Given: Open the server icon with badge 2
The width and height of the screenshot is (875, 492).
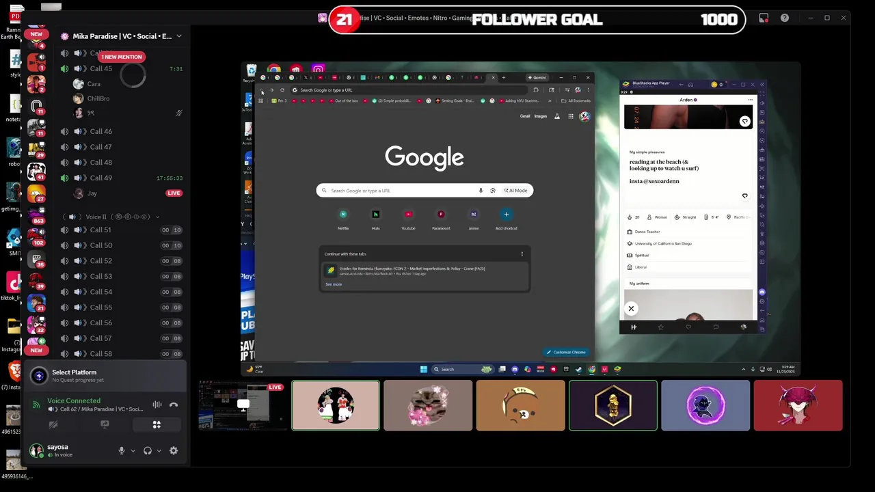Looking at the screenshot, I should (x=36, y=85).
